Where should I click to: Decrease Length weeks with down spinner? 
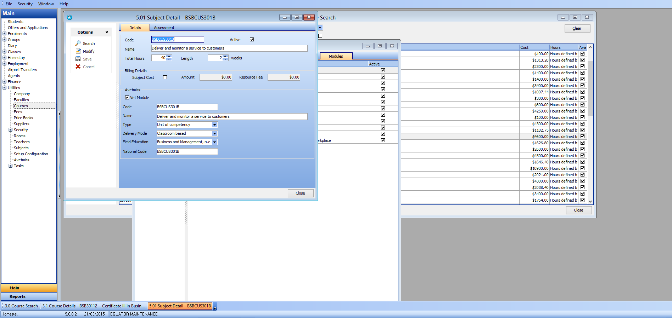(x=225, y=59)
